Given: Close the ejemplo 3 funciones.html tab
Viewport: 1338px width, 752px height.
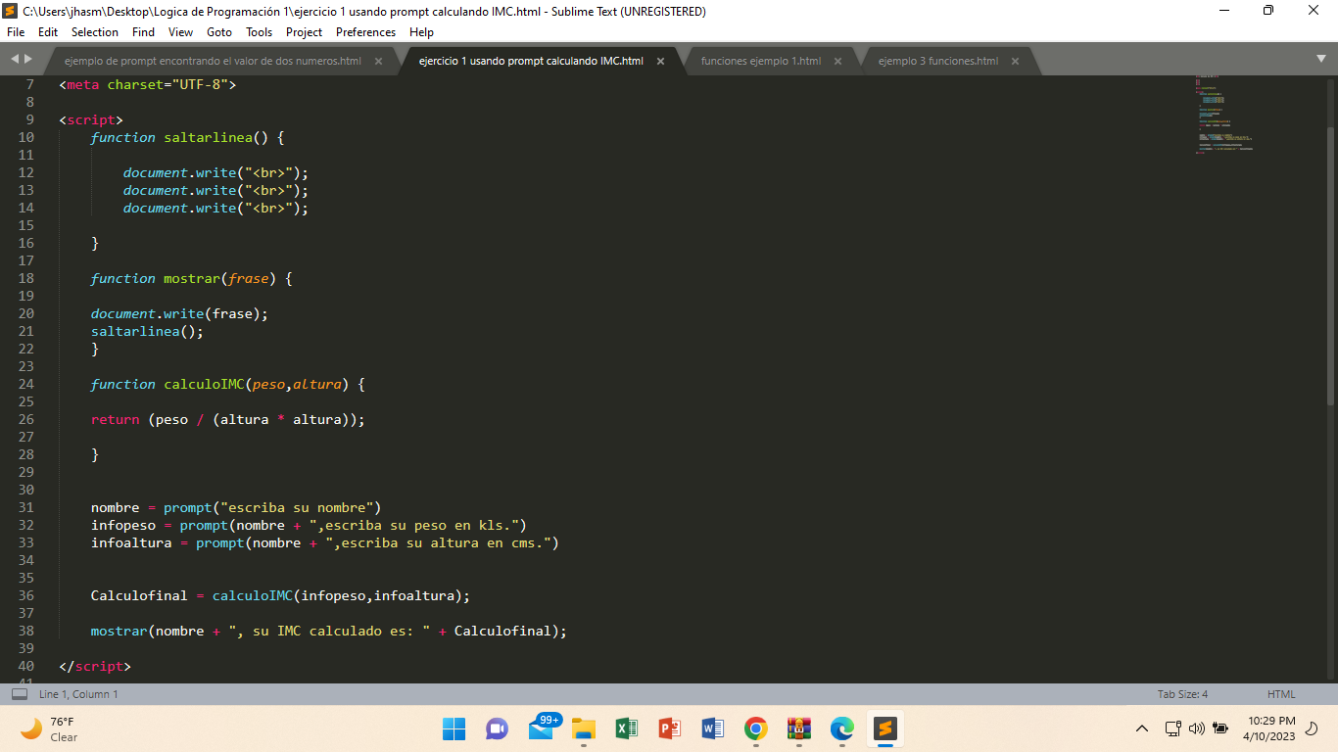Looking at the screenshot, I should [1015, 61].
